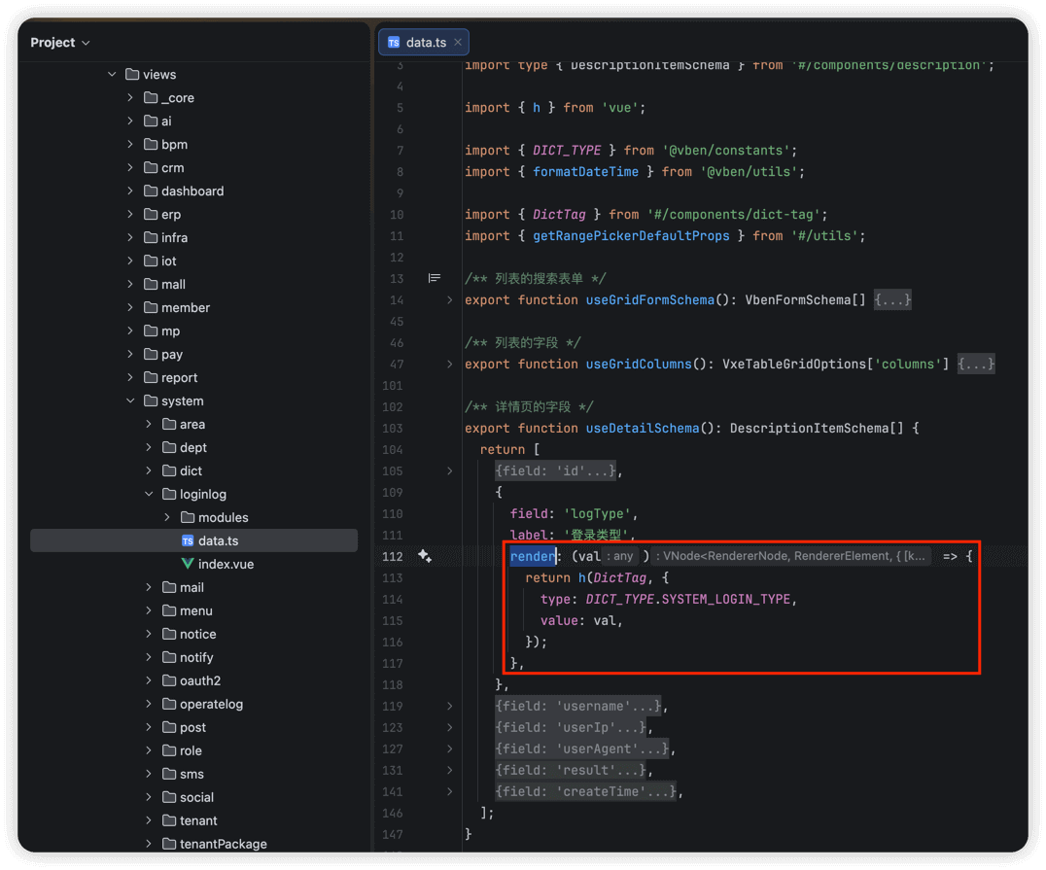
Task: Open index.vue in the project tree
Action: (226, 564)
